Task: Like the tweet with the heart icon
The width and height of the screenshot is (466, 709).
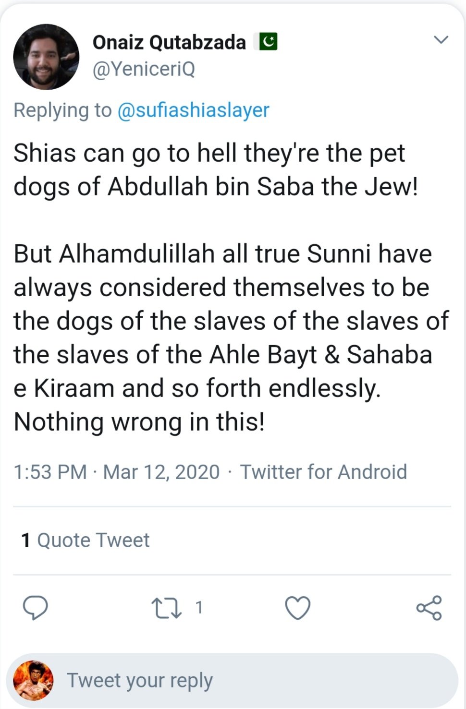Action: [x=298, y=608]
